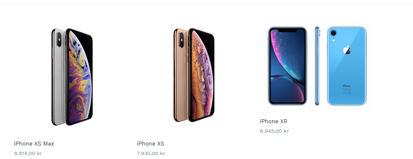
Task: Open the gold iPhone XS product image
Action: 194,75
